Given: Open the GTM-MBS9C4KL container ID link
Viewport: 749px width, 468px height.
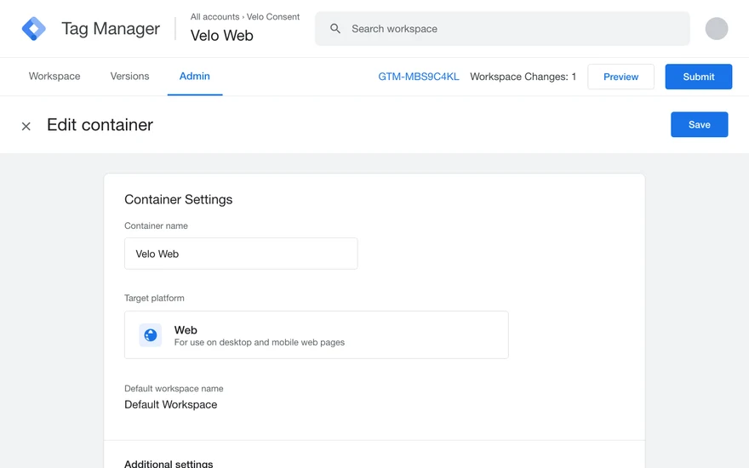Looking at the screenshot, I should pos(419,77).
